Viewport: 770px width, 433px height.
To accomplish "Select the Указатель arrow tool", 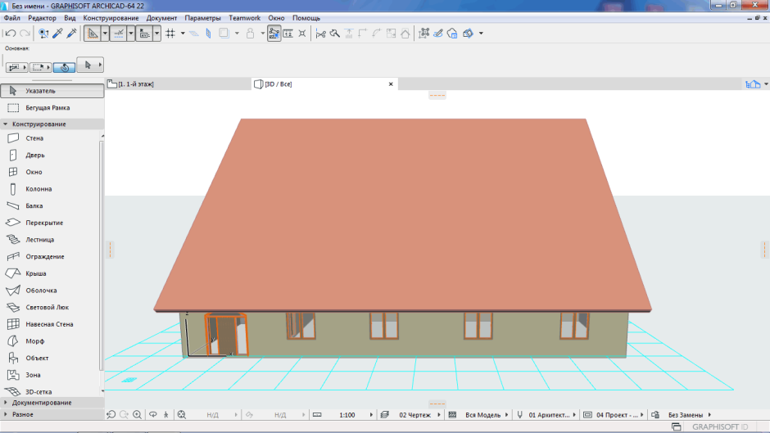I will click(x=52, y=91).
